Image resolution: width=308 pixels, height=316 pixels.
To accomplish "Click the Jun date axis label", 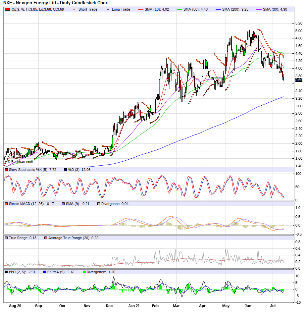I will point(248,306).
